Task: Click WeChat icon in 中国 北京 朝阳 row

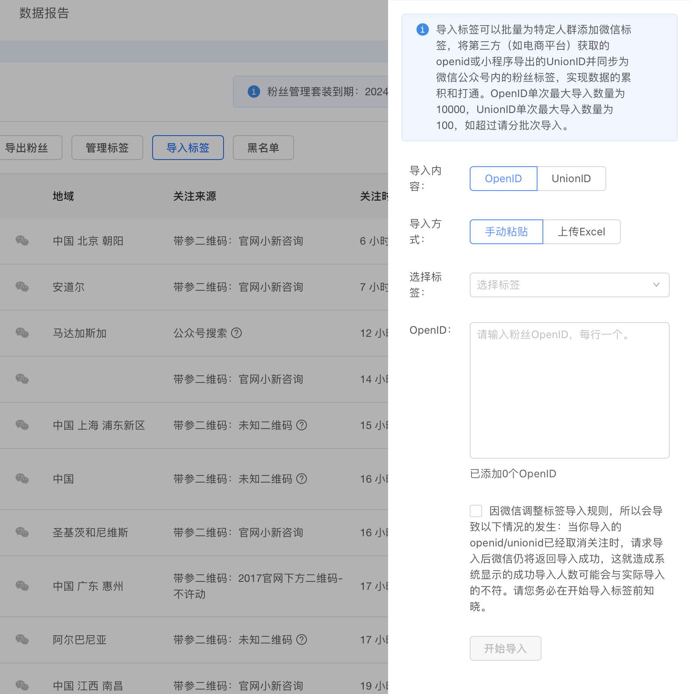Action: [22, 241]
